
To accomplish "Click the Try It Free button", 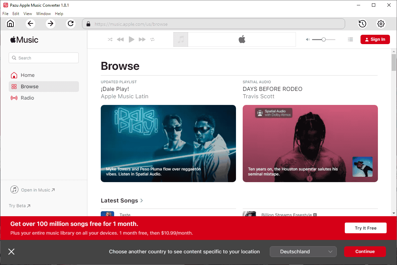I will coord(366,228).
